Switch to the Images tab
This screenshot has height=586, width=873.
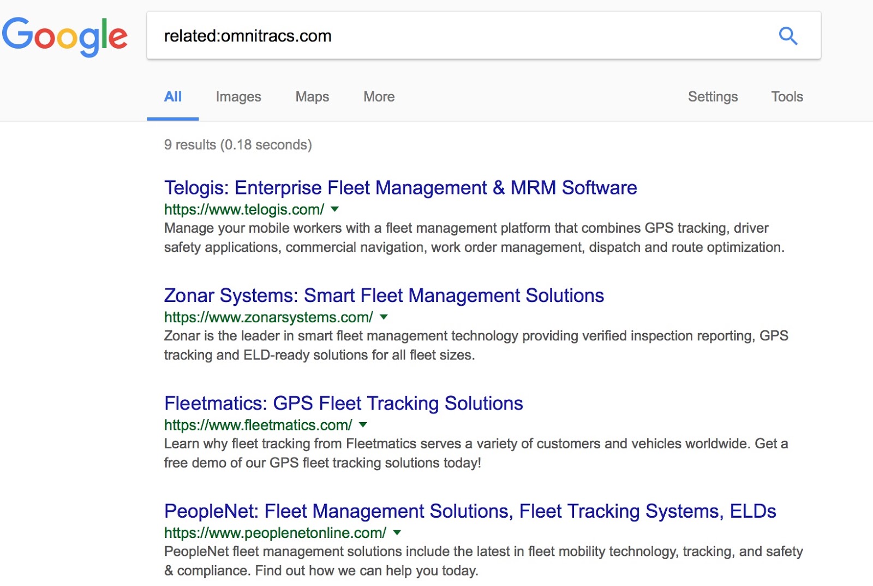tap(238, 97)
